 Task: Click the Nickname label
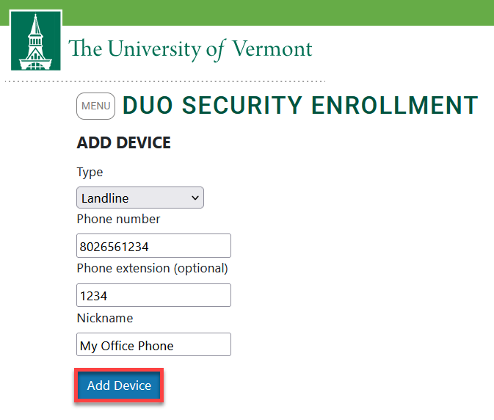[105, 318]
